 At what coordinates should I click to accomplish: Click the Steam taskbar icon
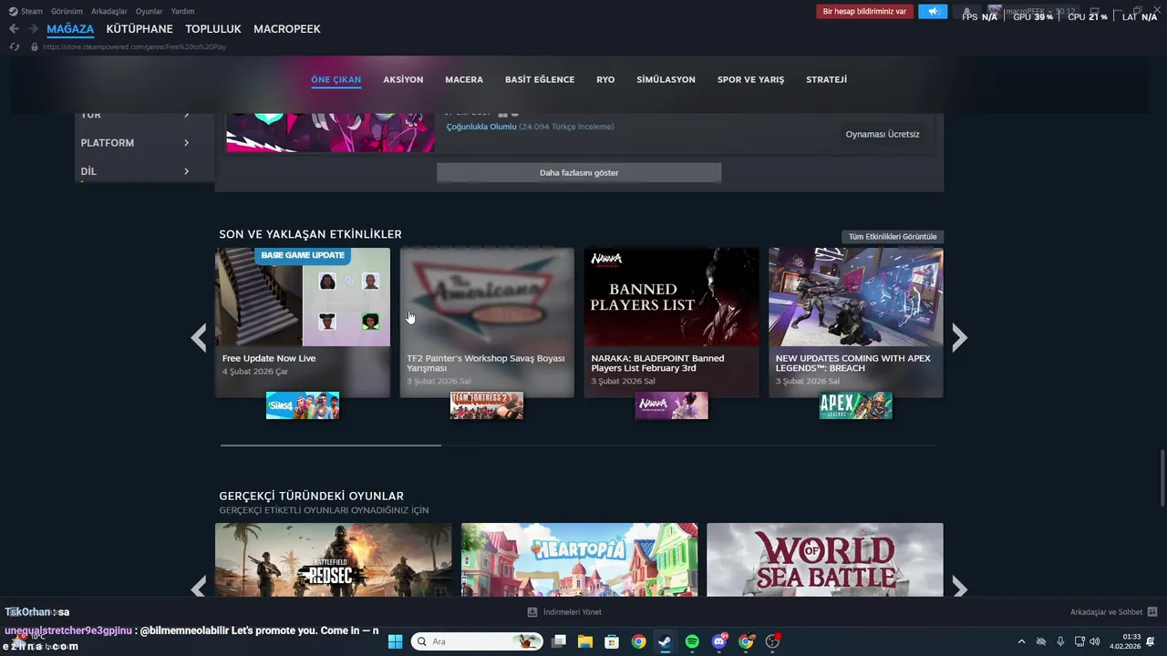(666, 641)
